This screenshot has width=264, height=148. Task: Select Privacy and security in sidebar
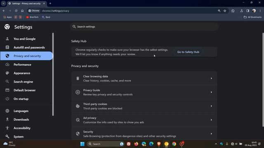[26, 56]
